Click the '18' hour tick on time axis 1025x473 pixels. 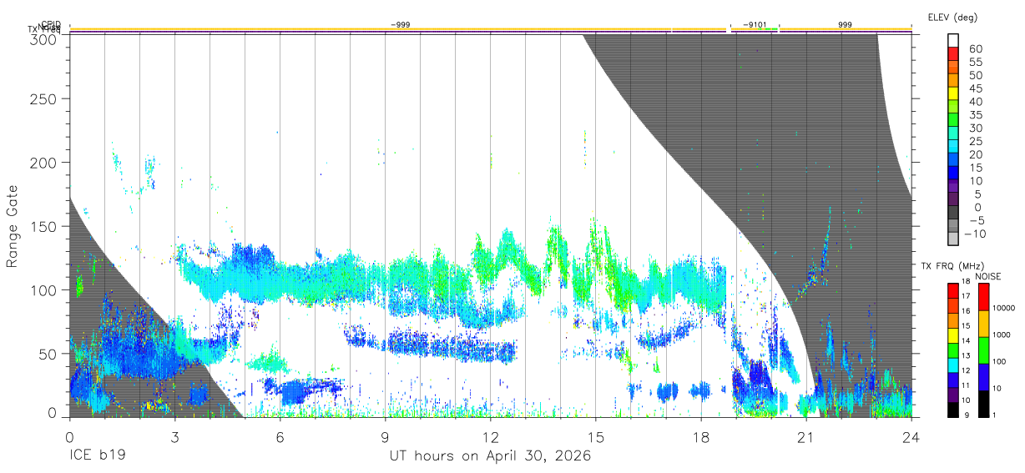[x=700, y=436]
